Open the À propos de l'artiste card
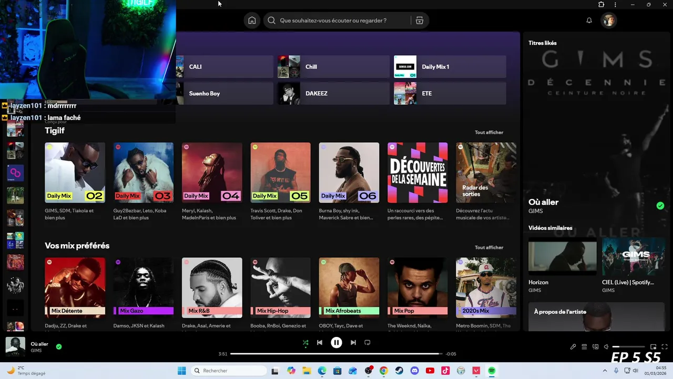Image resolution: width=673 pixels, height=379 pixels. click(x=597, y=317)
